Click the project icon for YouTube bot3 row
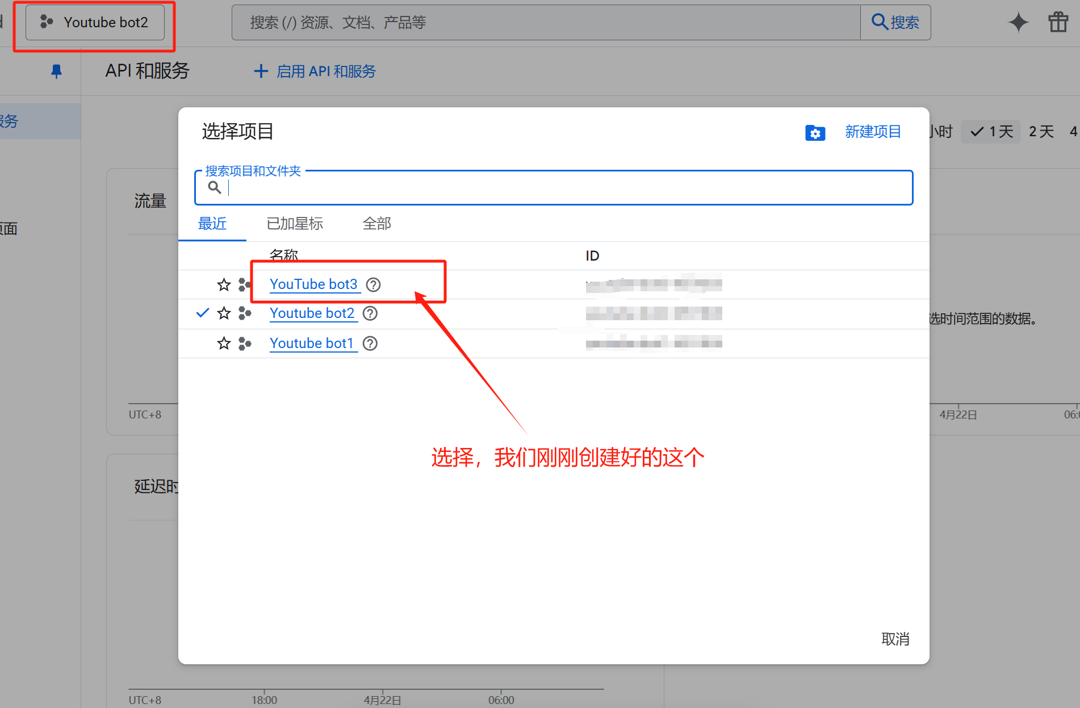 pos(245,284)
